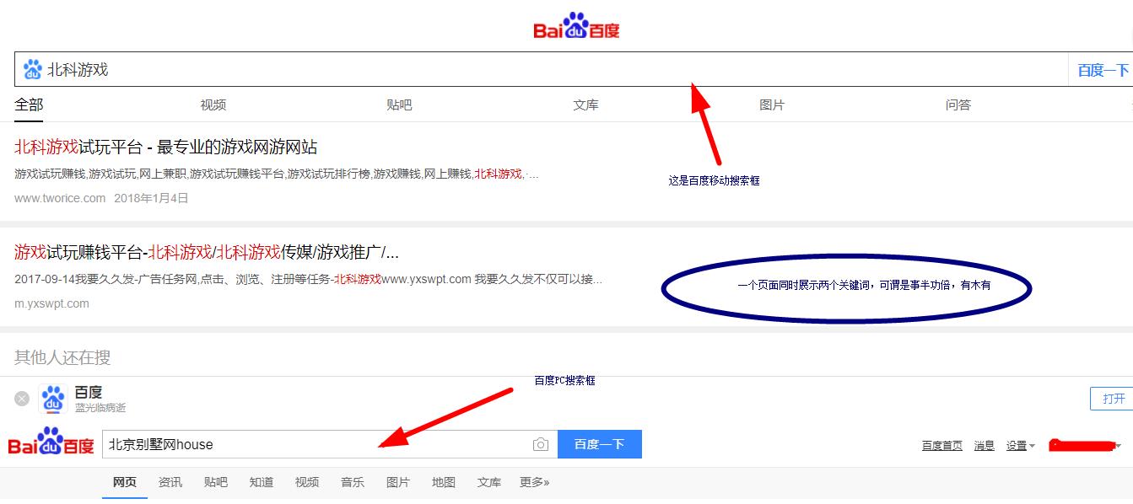Click the 打开 button in app banner

point(1114,399)
